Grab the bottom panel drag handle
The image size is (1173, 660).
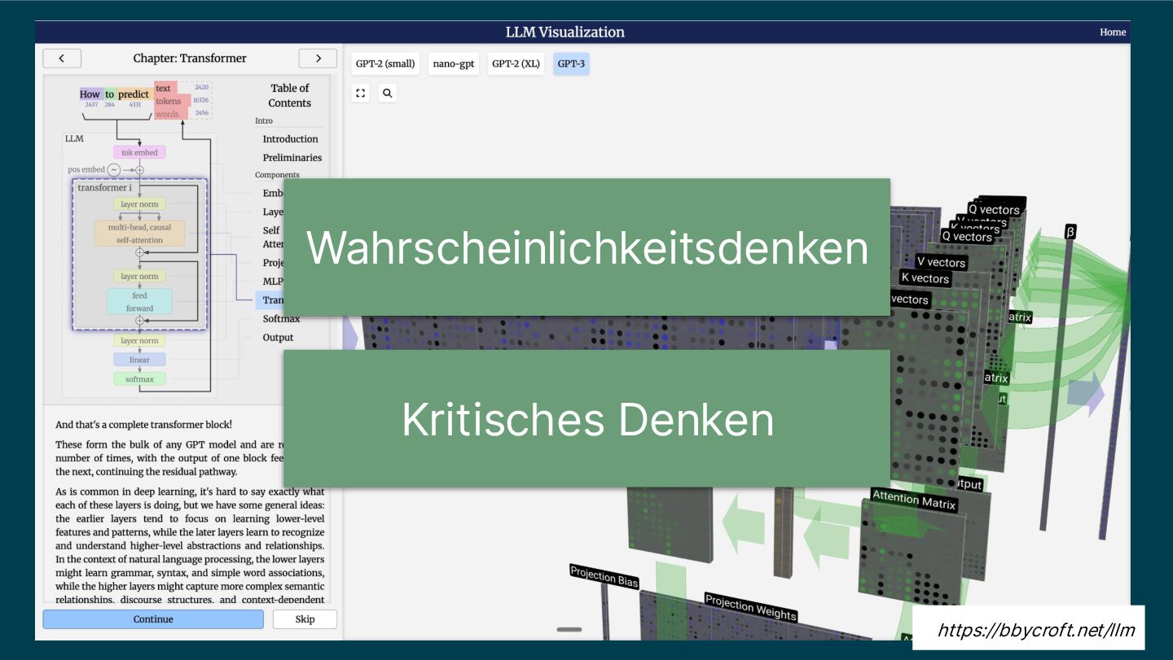click(x=569, y=629)
